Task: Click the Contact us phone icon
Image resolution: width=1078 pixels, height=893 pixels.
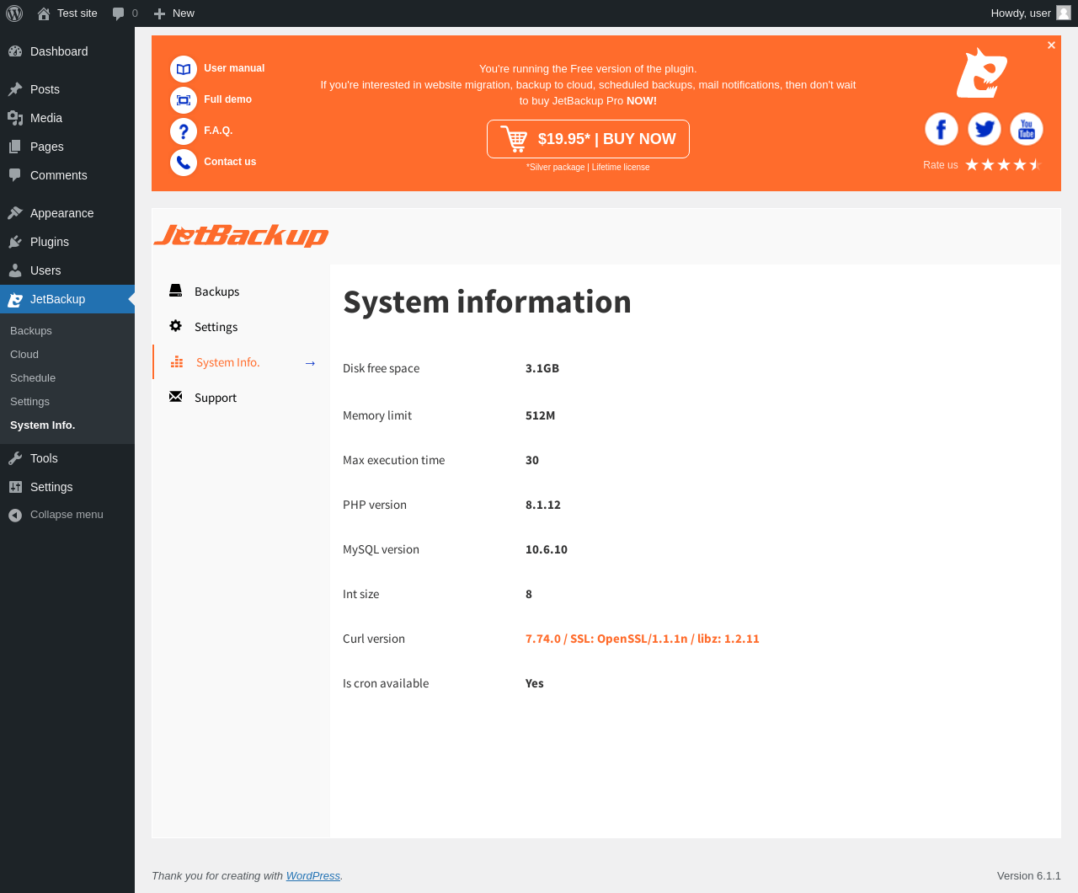Action: pos(184,163)
